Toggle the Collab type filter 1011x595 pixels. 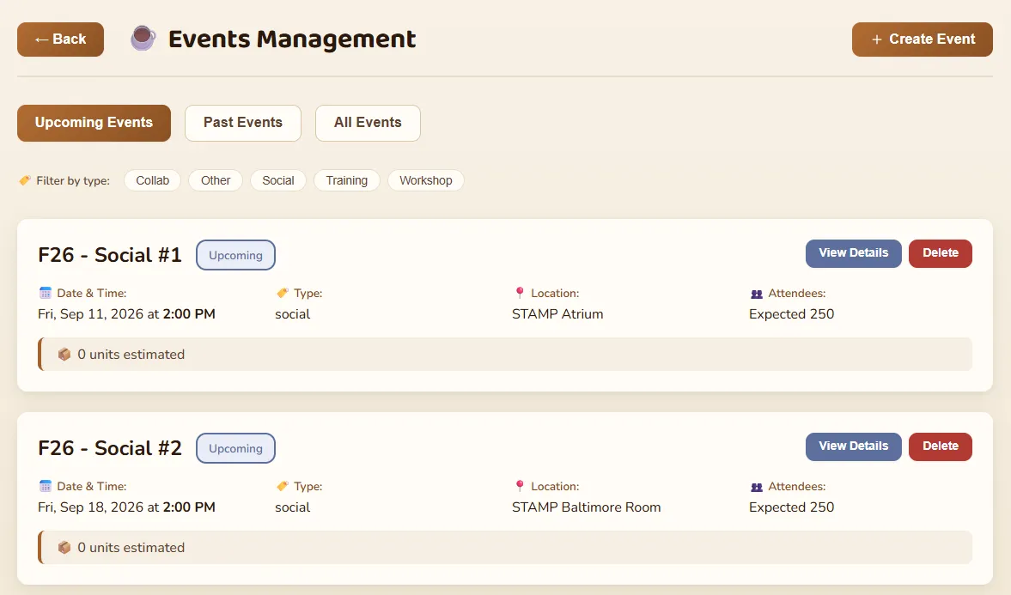coord(152,180)
